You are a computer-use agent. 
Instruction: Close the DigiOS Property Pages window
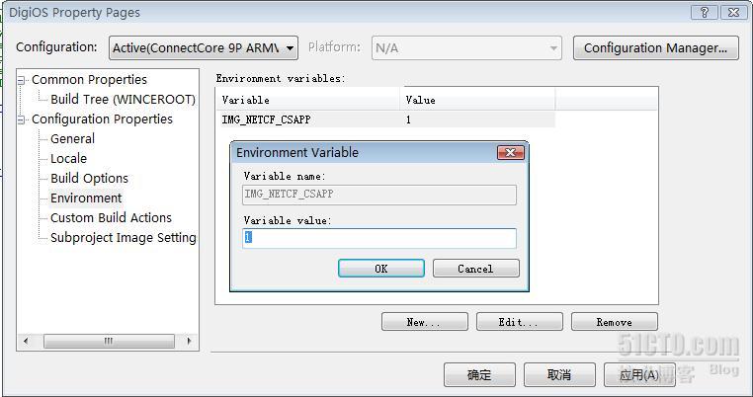click(734, 13)
